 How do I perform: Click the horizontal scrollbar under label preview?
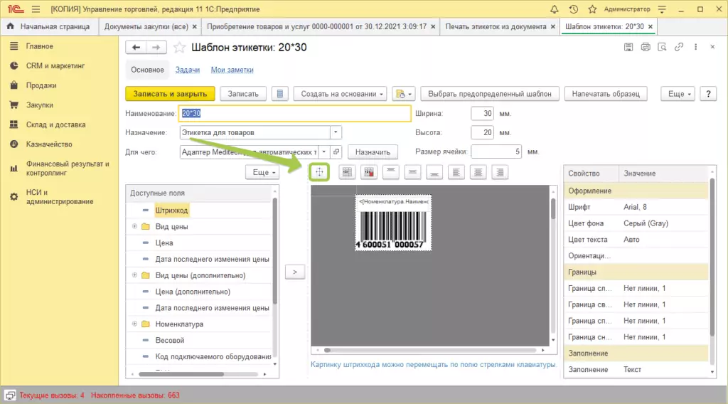click(427, 350)
